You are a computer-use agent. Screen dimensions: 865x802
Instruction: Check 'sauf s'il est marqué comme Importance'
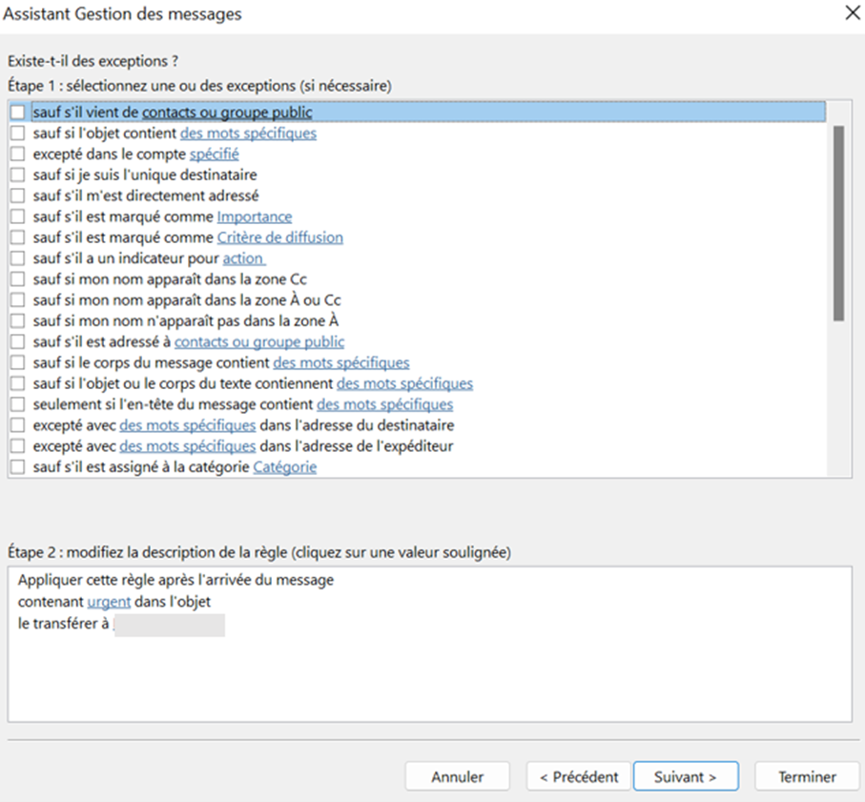point(18,216)
